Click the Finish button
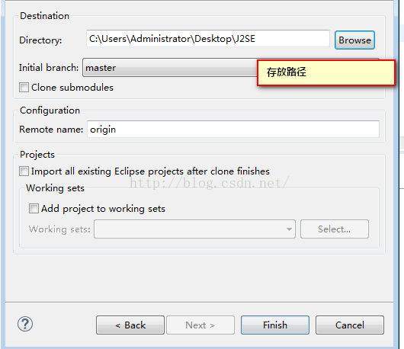Image resolution: width=404 pixels, height=349 pixels. [275, 325]
